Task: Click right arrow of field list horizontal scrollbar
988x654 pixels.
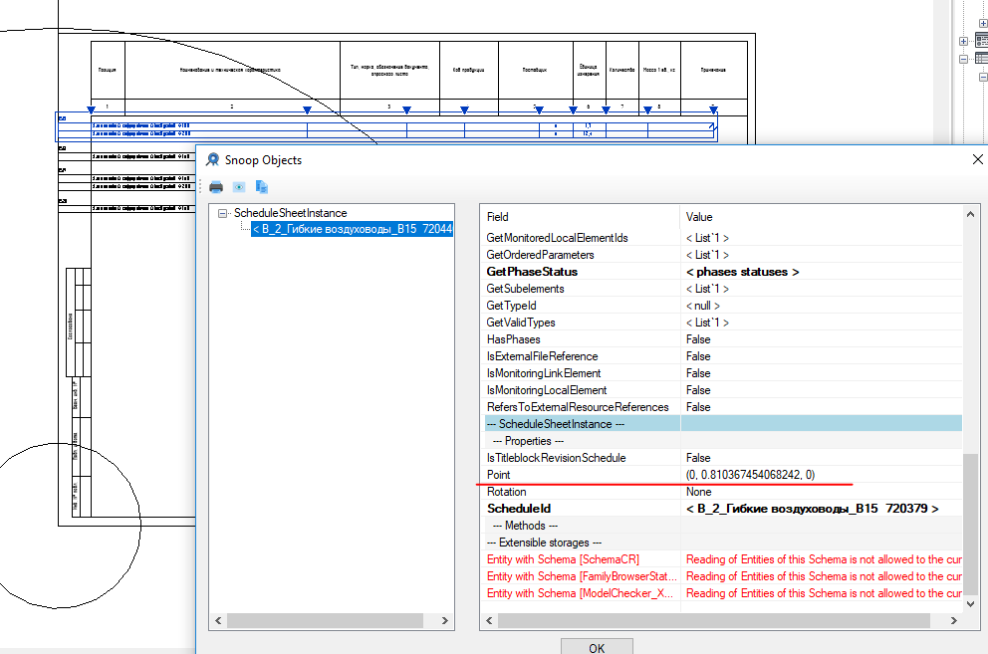Action: [x=954, y=620]
